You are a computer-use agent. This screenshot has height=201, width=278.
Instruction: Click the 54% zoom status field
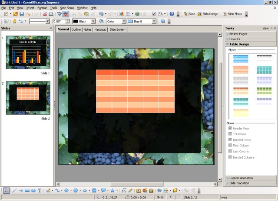pos(160,197)
